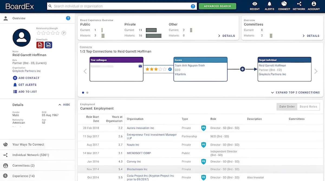The height and width of the screenshot is (181, 325).
Task: Click PE badge for Nauto Inc
Action: pos(203,145)
